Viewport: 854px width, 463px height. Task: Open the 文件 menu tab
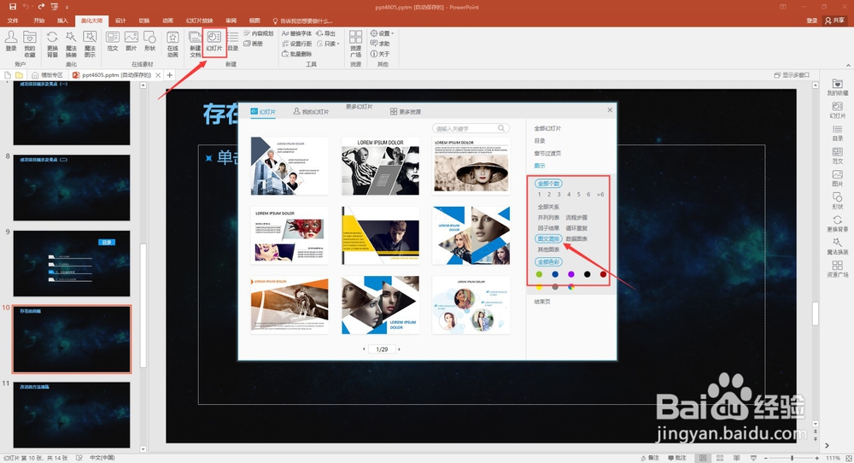click(13, 21)
